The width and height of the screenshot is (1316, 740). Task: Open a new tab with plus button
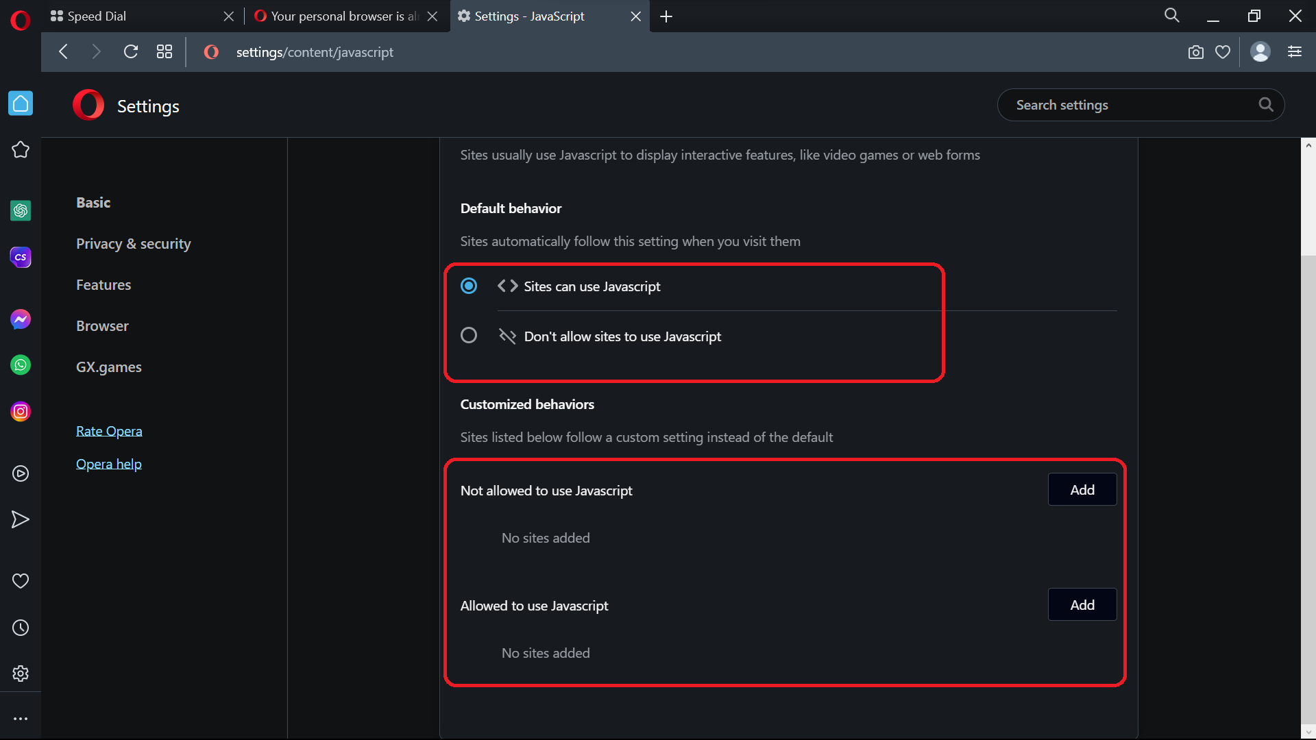pos(666,16)
